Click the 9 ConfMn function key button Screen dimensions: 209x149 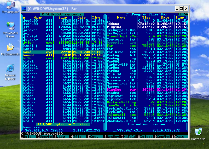coord(162,137)
